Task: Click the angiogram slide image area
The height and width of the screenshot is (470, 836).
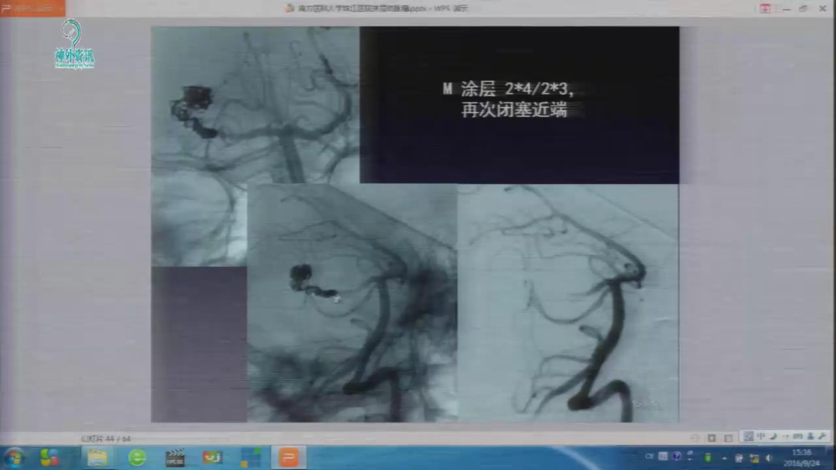Action: tap(415, 222)
